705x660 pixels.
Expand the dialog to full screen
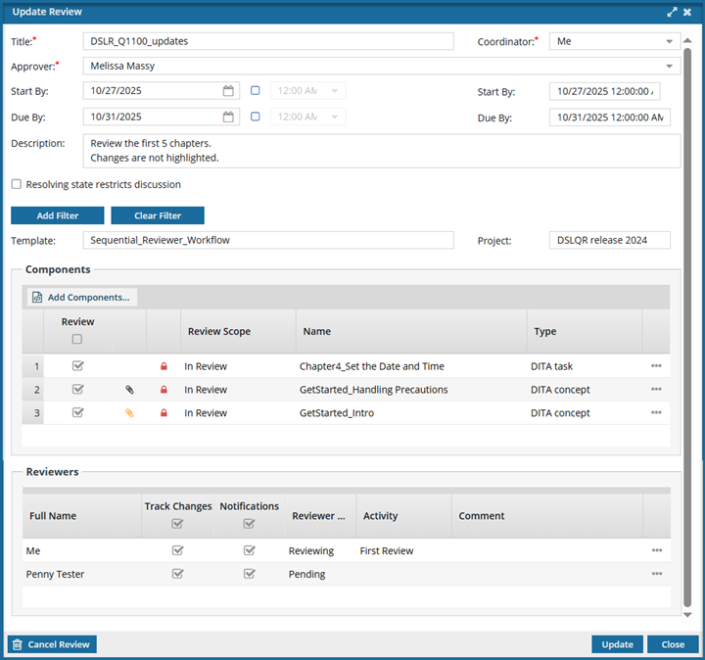pos(672,12)
